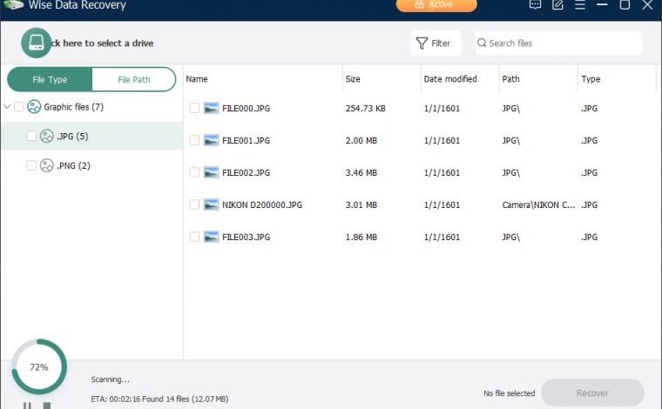Pause the scan
Viewport: 662px width, 409px height.
click(27, 406)
